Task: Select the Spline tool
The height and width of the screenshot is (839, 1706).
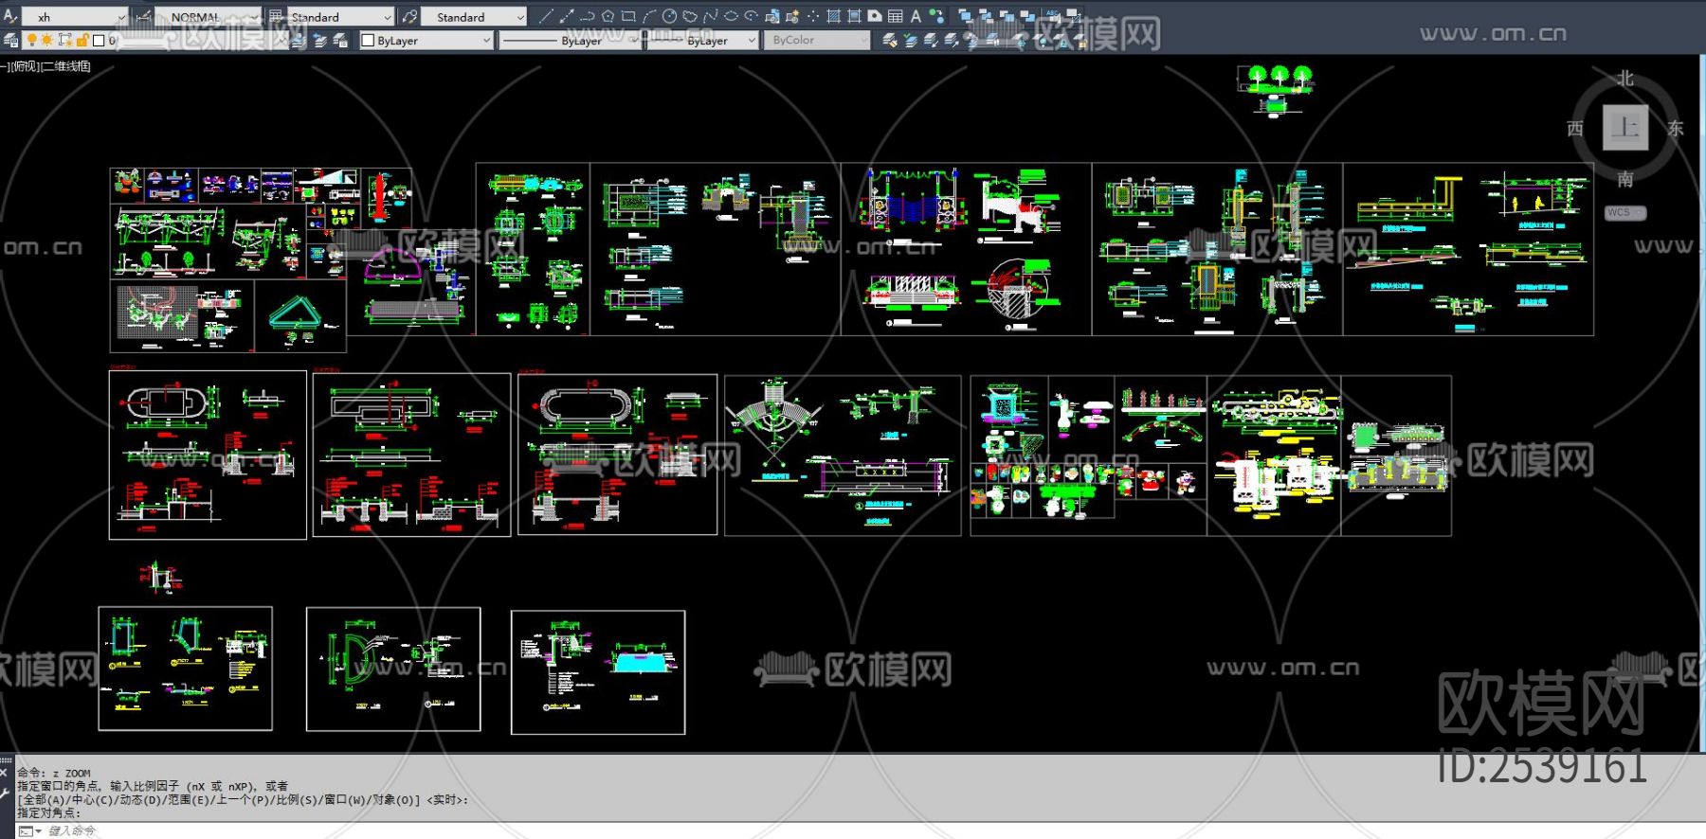Action: [x=711, y=16]
